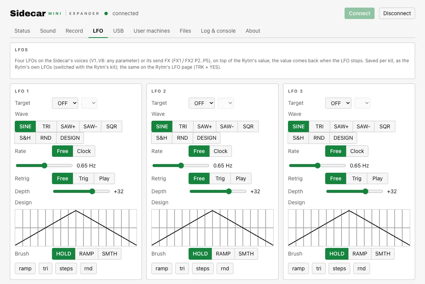Image resolution: width=425 pixels, height=284 pixels.
Task: Open the Sound tab
Action: [48, 31]
